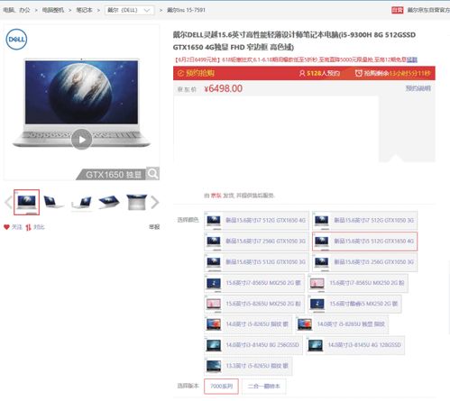Click the ¥6498.00 price text
Viewport: 450px width, 401px height.
tap(224, 88)
